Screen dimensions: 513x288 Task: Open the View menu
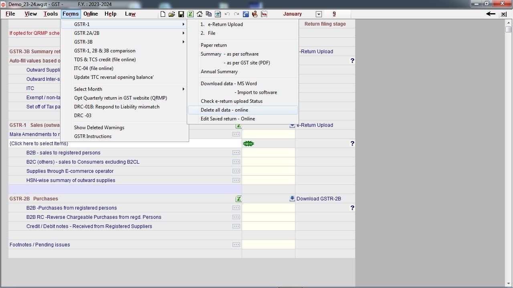[31, 14]
